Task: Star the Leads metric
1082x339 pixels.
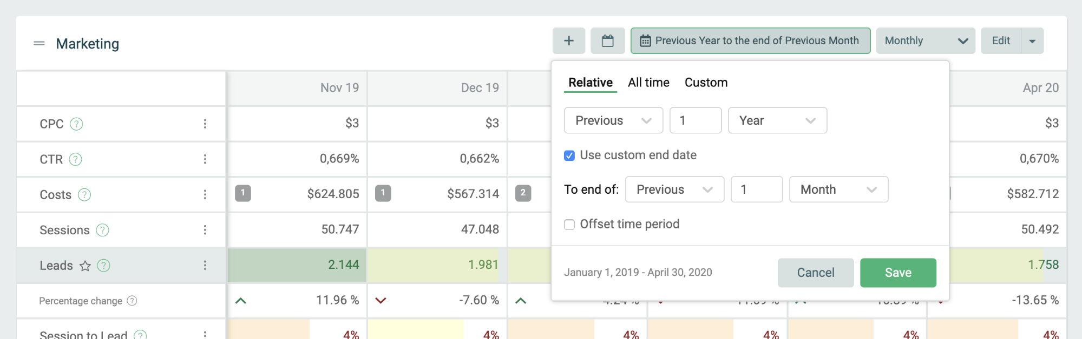Action: pos(85,266)
